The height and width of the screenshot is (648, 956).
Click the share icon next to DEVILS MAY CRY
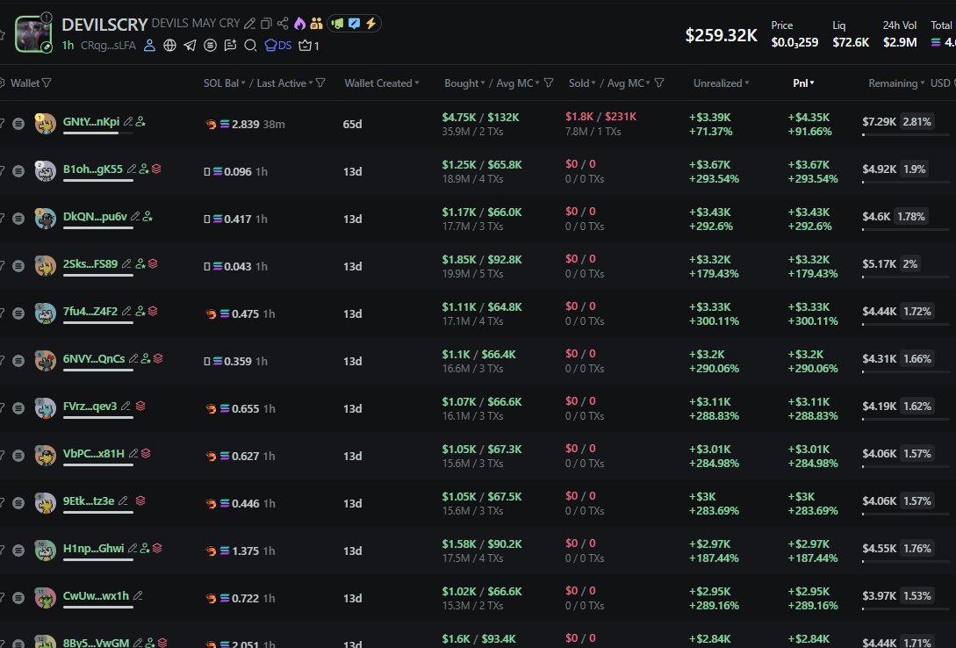283,24
